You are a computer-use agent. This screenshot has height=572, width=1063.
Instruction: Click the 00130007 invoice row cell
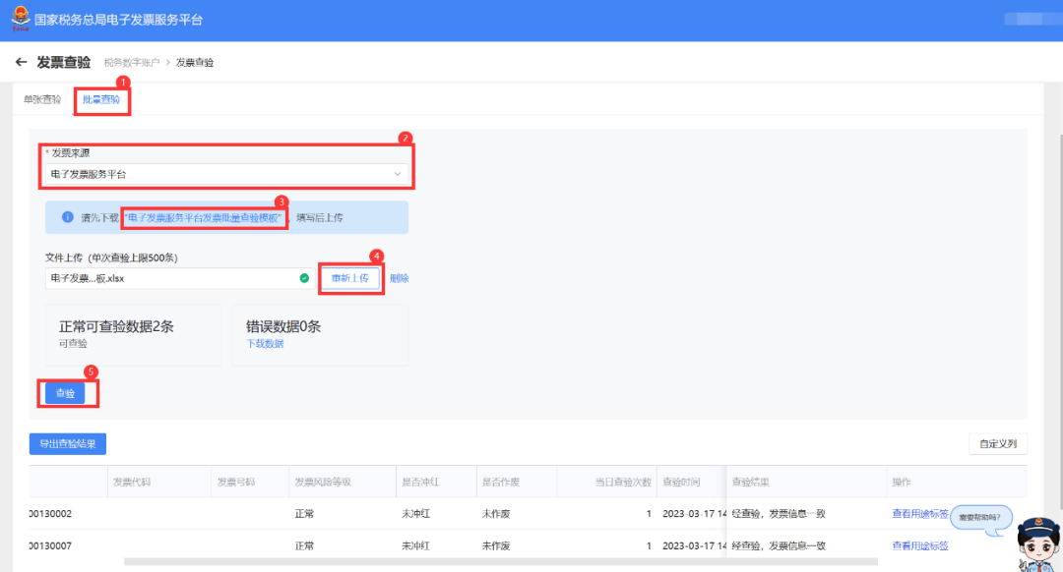(x=51, y=545)
